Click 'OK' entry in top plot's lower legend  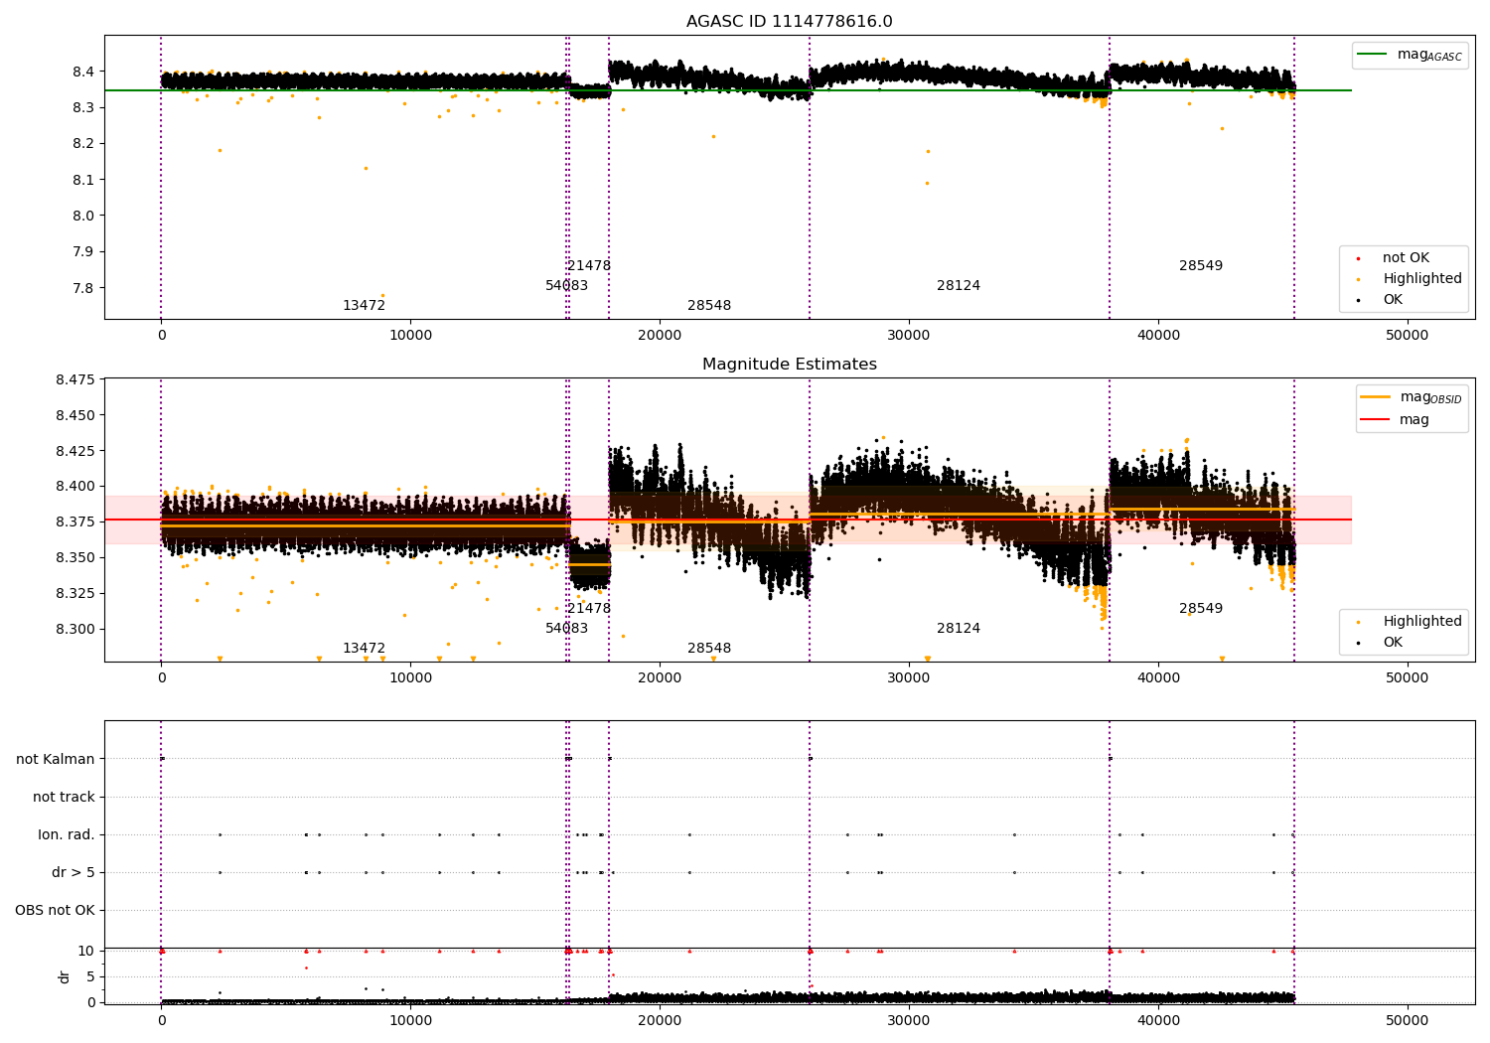[x=1393, y=300]
